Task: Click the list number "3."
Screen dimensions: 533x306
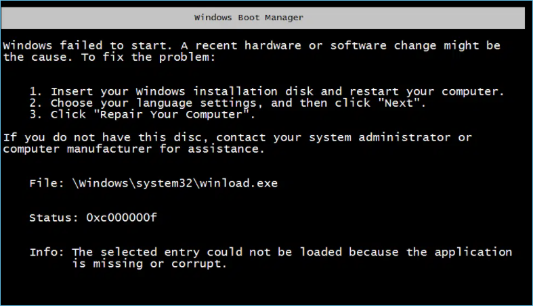Action: point(37,114)
